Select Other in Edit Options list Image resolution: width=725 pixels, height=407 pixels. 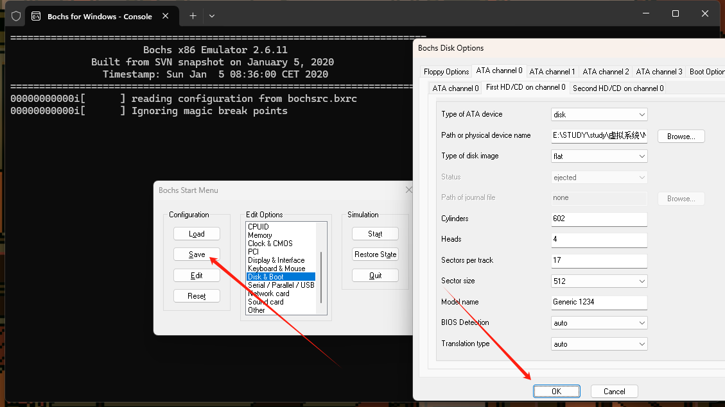(x=257, y=310)
